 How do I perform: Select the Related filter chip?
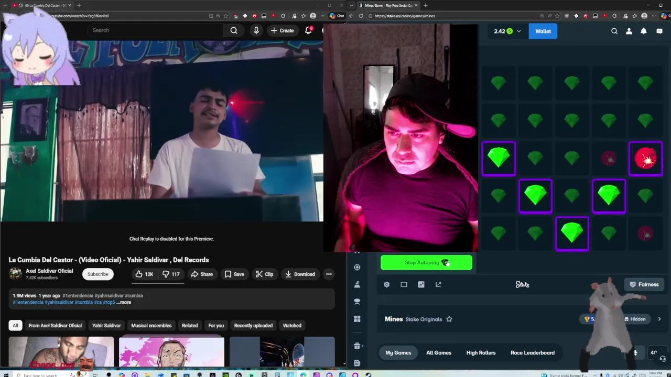(x=190, y=326)
